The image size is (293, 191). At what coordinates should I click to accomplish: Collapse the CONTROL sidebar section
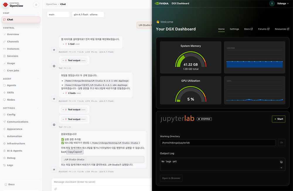38,28
